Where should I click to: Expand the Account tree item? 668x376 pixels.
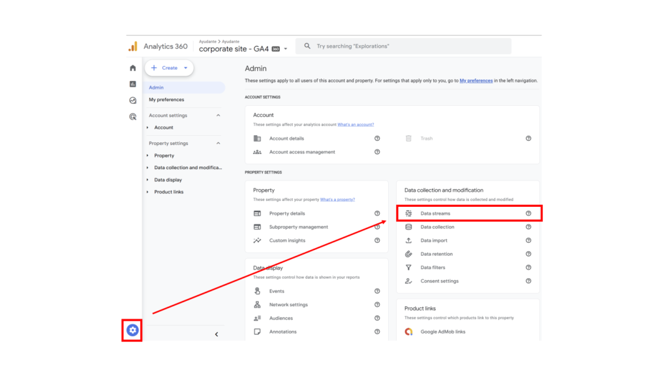pos(148,127)
